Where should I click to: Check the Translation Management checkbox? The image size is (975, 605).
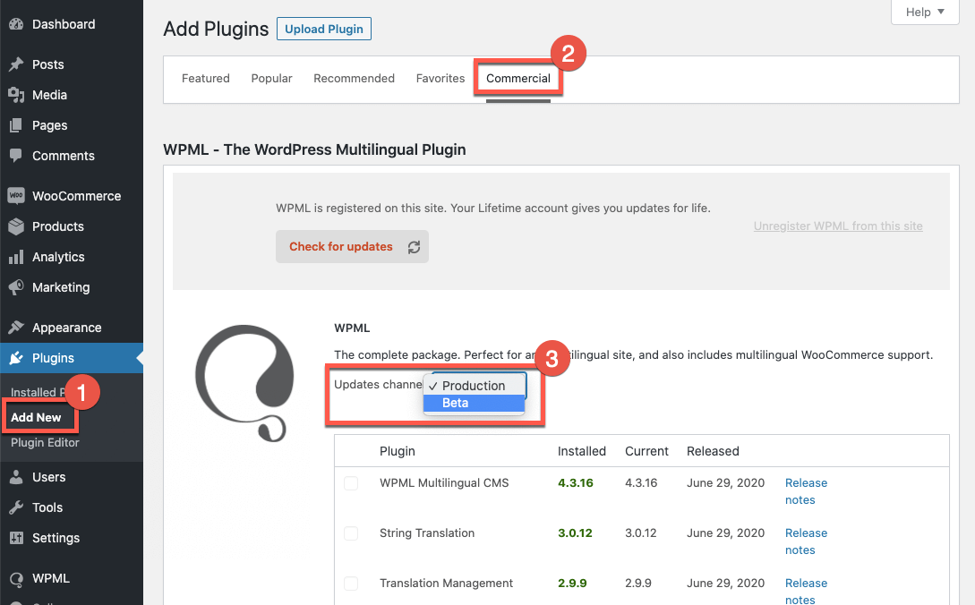[x=351, y=584]
